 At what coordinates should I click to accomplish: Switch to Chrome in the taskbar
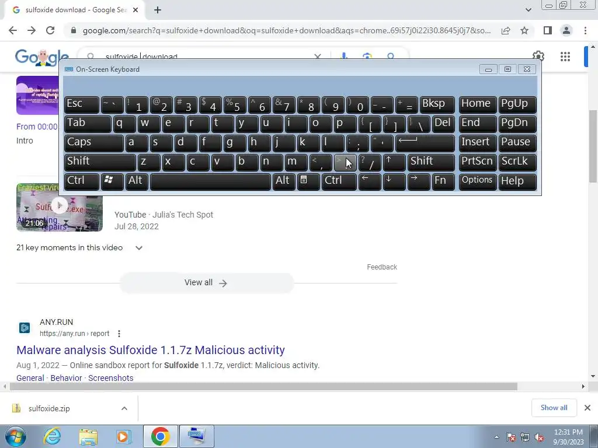pos(160,436)
